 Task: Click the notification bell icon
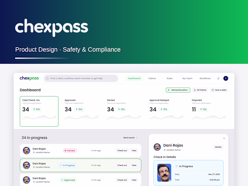(x=218, y=78)
